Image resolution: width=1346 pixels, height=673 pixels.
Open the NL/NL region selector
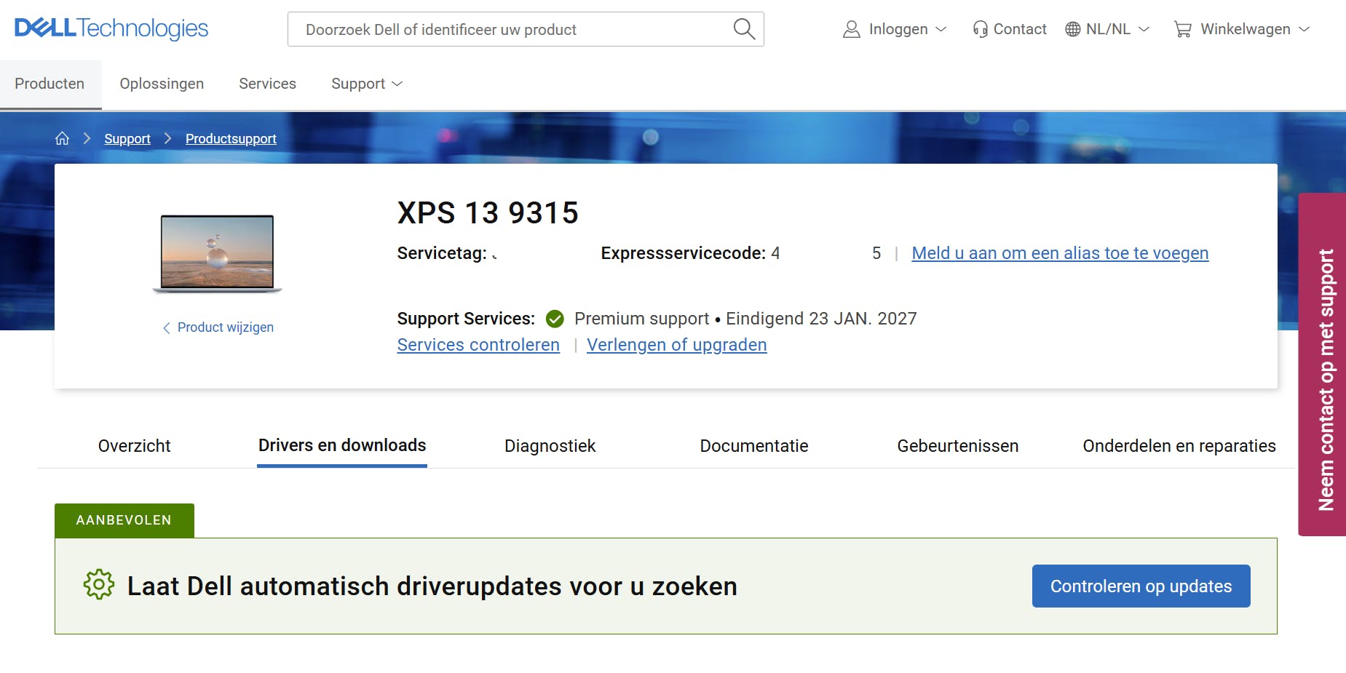coord(1107,29)
